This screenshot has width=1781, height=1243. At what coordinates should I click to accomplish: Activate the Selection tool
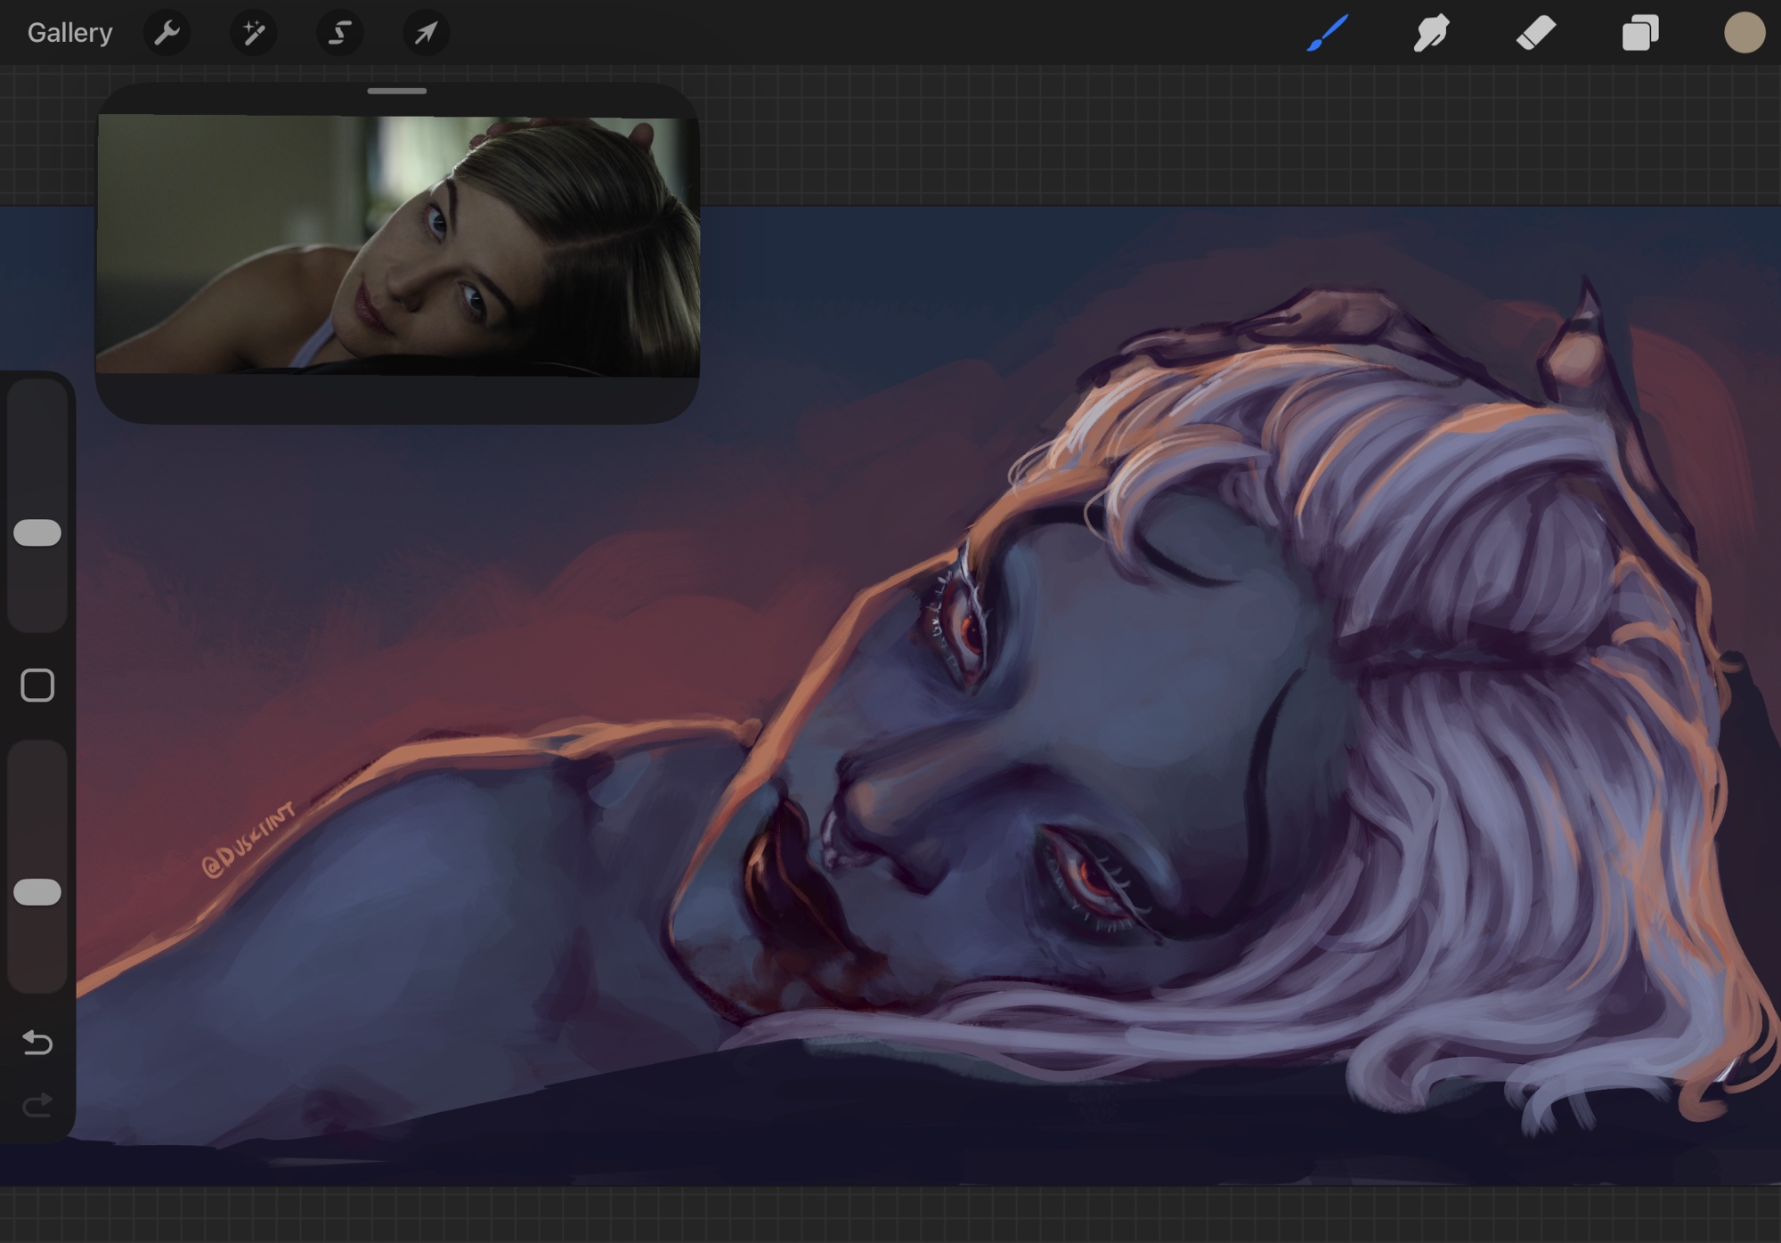pyautogui.click(x=339, y=33)
